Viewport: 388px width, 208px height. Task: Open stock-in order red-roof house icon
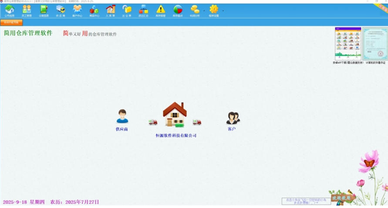click(x=110, y=10)
